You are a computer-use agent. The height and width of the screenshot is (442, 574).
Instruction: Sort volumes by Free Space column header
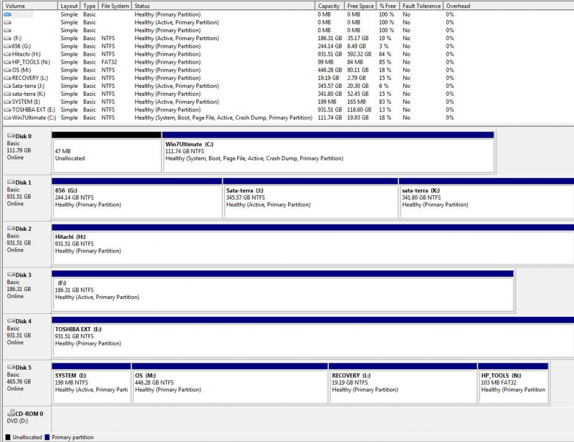click(x=360, y=6)
